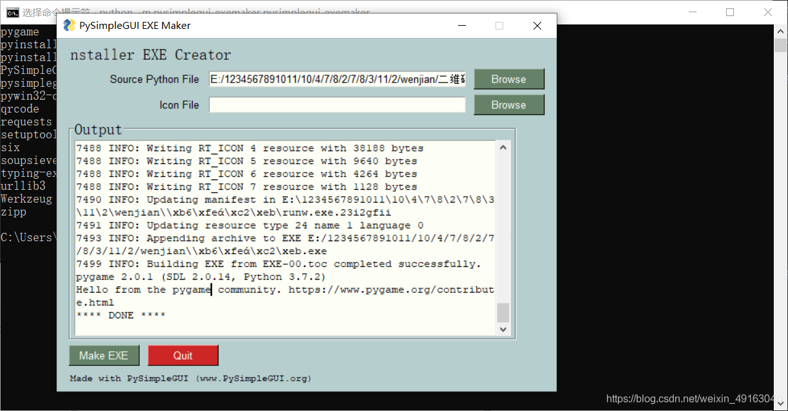This screenshot has width=788, height=411.
Task: Click 'zipp' in the command prompt list
Action: tap(14, 212)
